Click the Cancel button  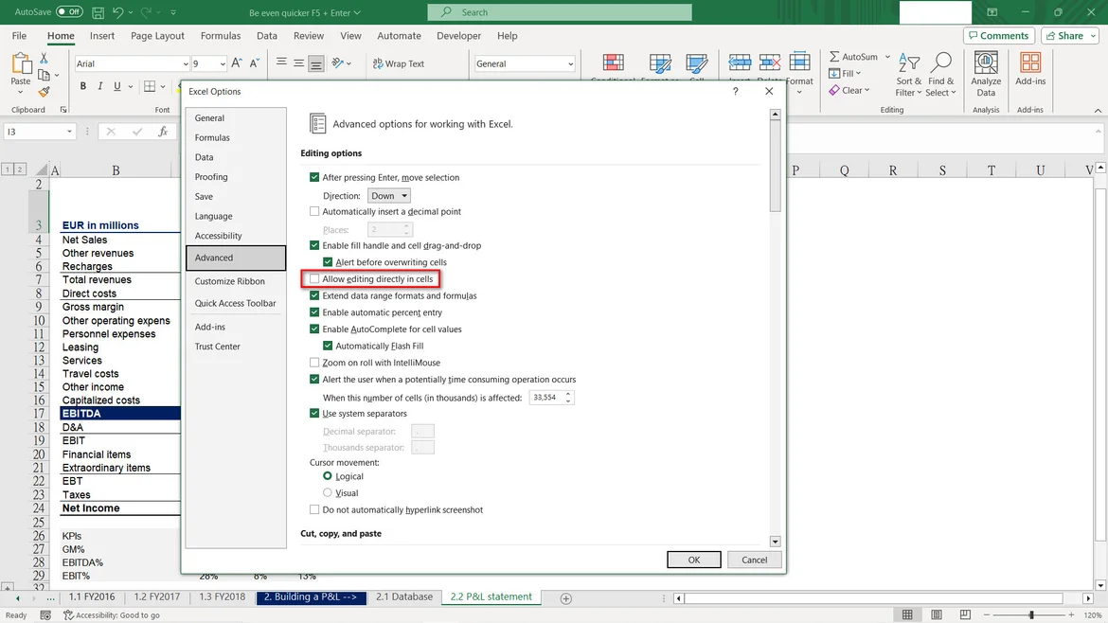[754, 560]
